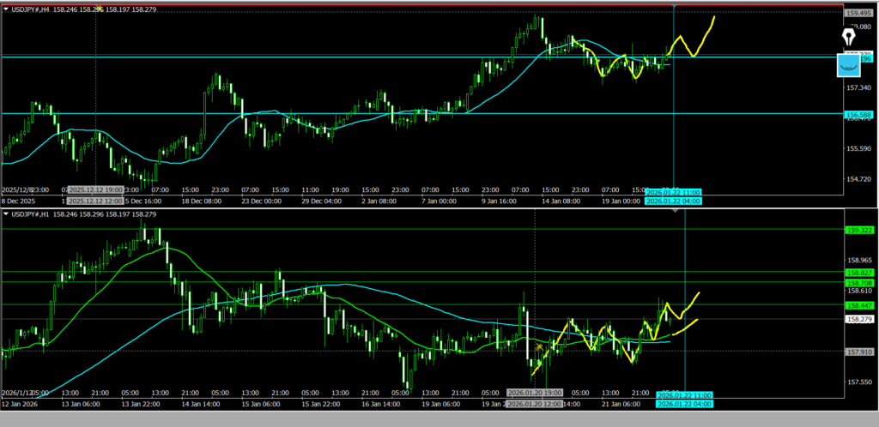This screenshot has width=879, height=427.
Task: Select the 156.588 cyan price label
Action: (x=860, y=114)
